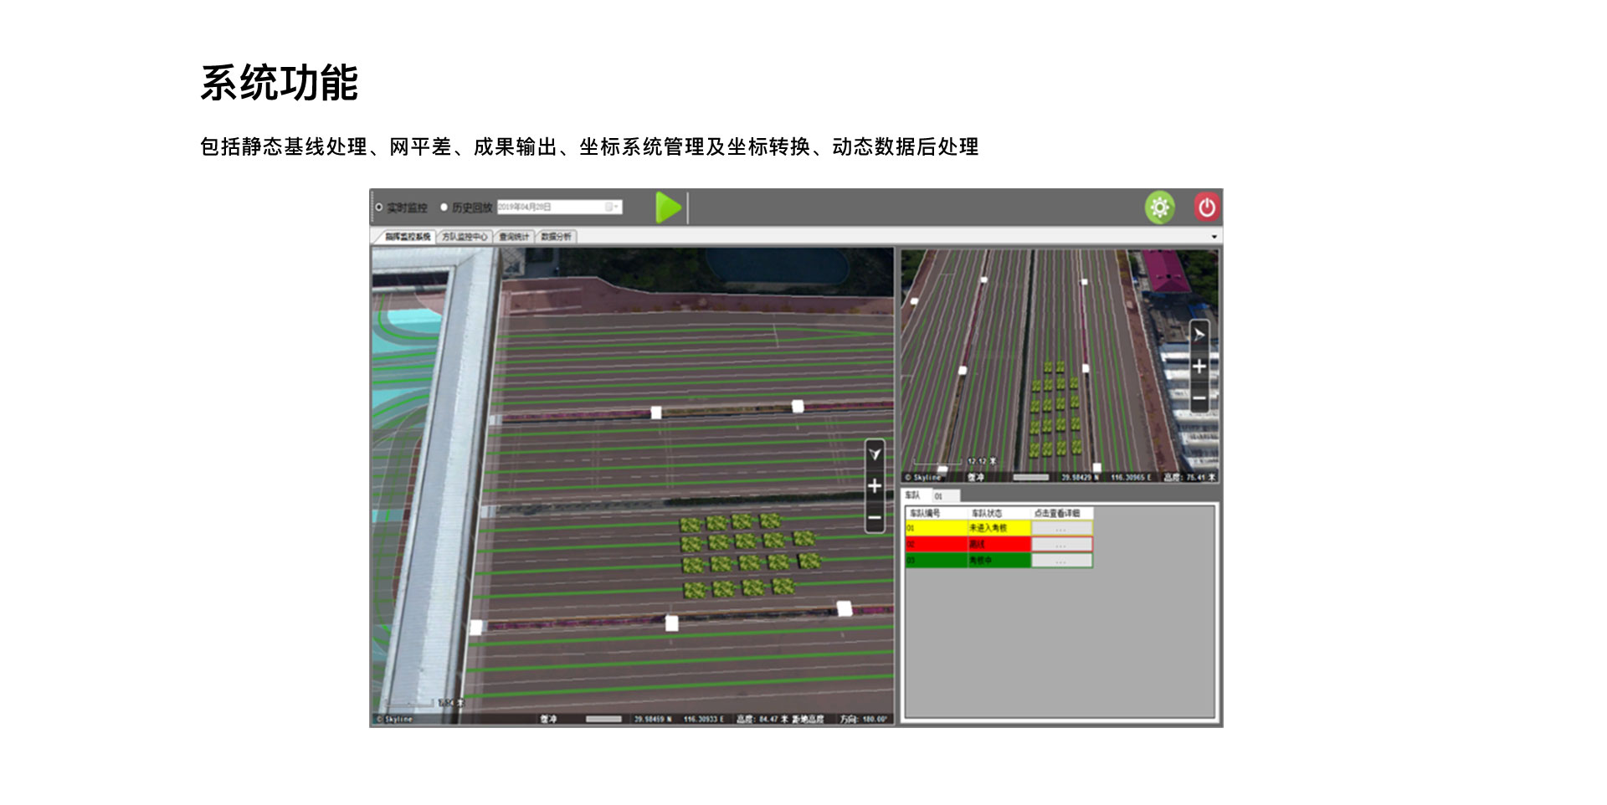Click compass arrow icon in small overview map
Screen dimensions: 1607x805
tap(1199, 335)
